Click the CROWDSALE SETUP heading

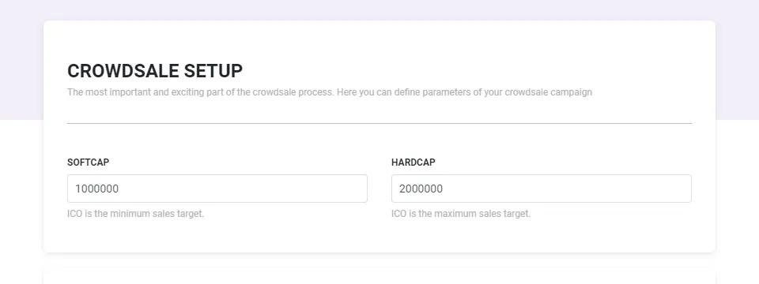coord(155,71)
